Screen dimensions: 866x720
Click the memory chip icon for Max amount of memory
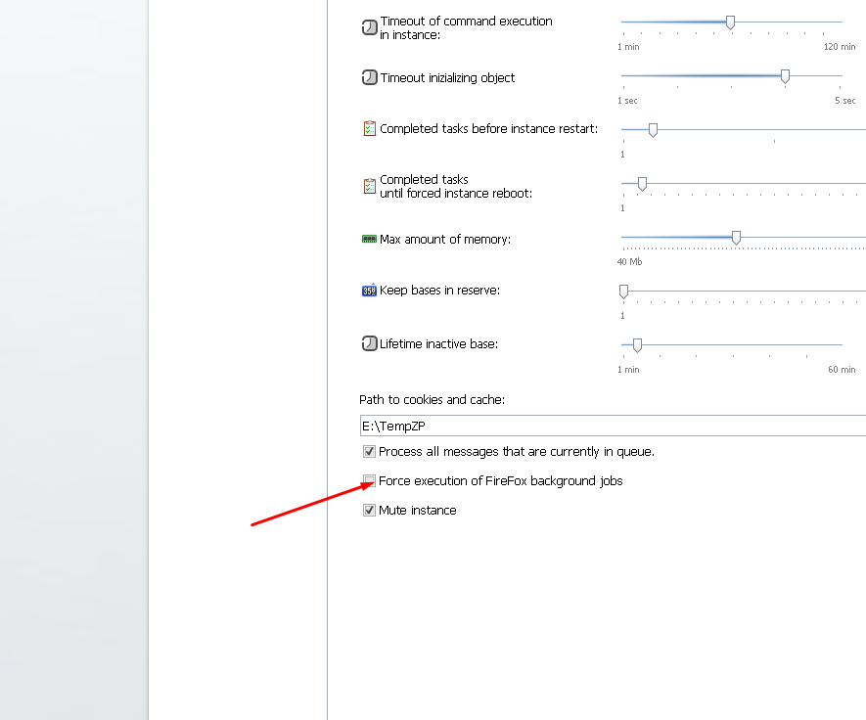369,239
